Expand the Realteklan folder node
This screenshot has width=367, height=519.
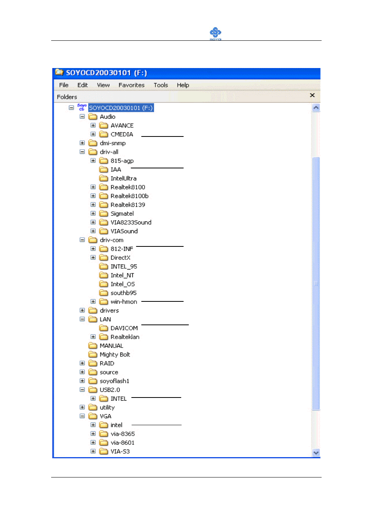coord(93,336)
